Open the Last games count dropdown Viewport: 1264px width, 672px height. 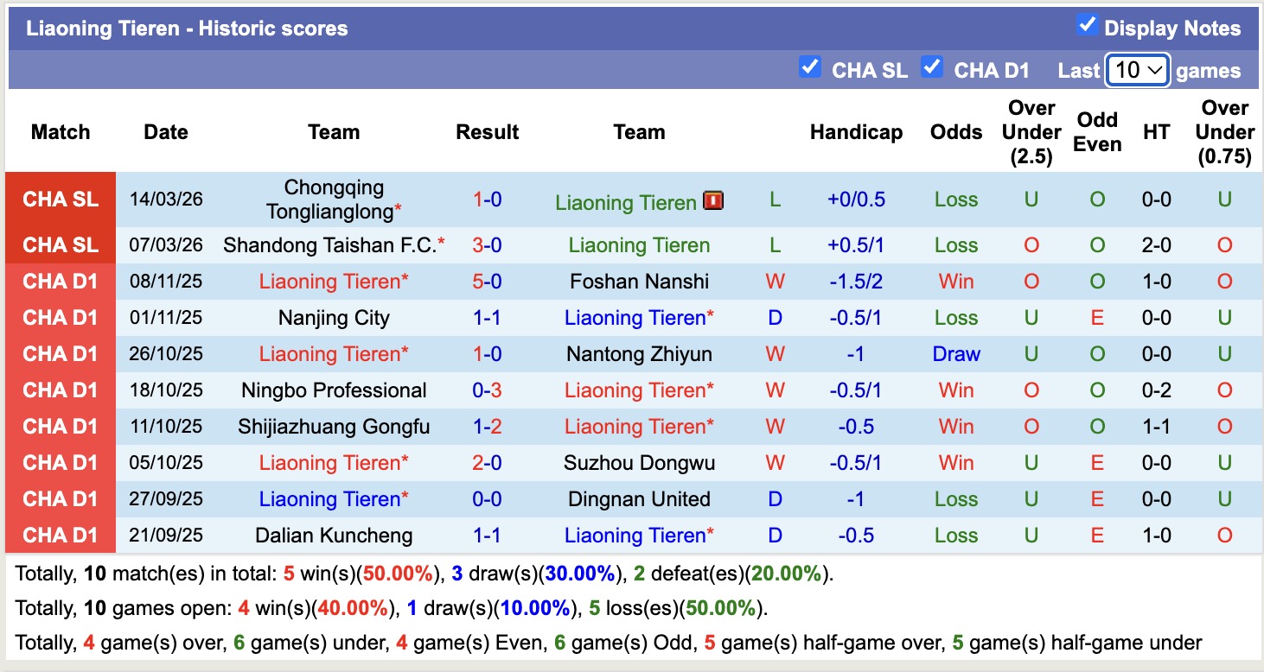coord(1137,71)
